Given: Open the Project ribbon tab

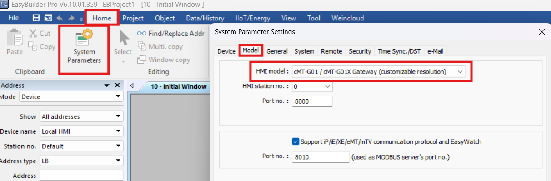Looking at the screenshot, I should click(133, 18).
